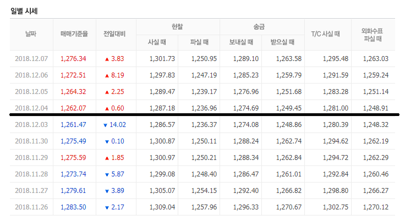The width and height of the screenshot is (405, 221).
Task: Click the remittance send rate 1,296.33
Action: click(246, 207)
